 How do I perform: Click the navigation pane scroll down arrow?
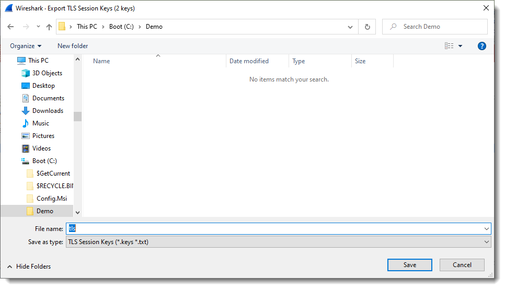[77, 212]
